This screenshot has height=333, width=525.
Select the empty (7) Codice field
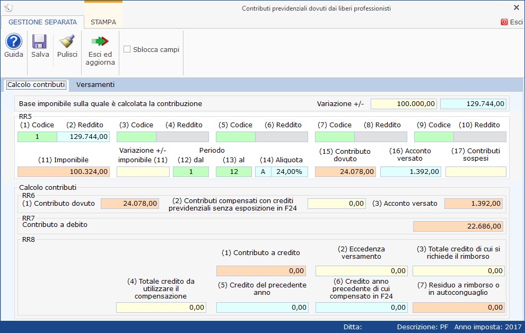(335, 137)
